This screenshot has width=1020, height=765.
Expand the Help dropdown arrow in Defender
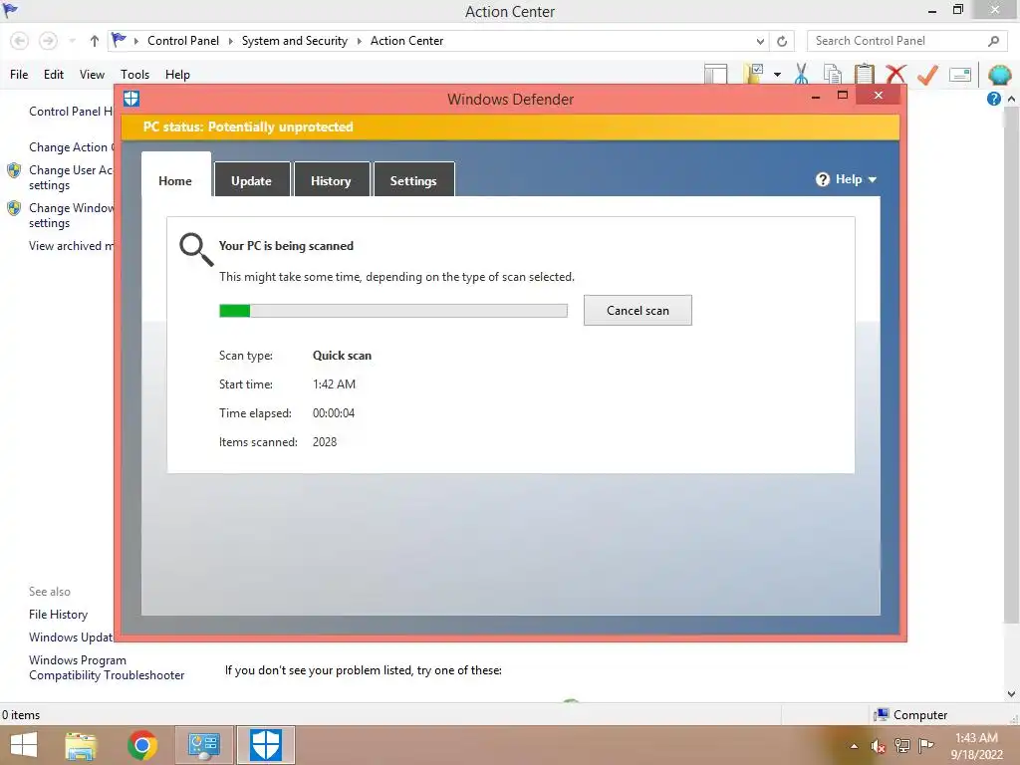[873, 180]
